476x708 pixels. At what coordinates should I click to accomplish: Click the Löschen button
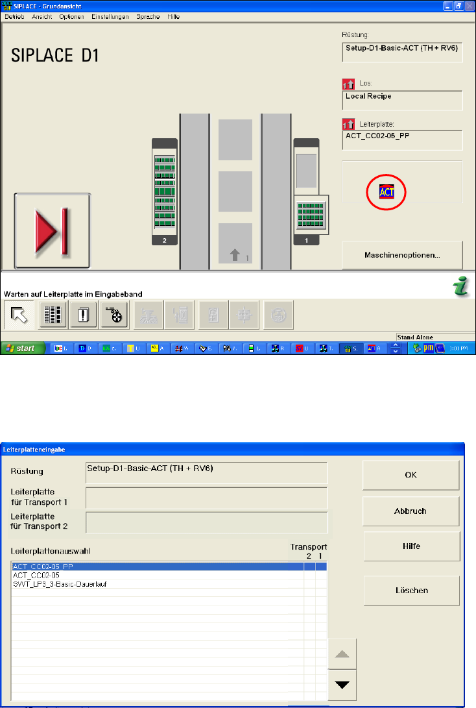tap(412, 591)
